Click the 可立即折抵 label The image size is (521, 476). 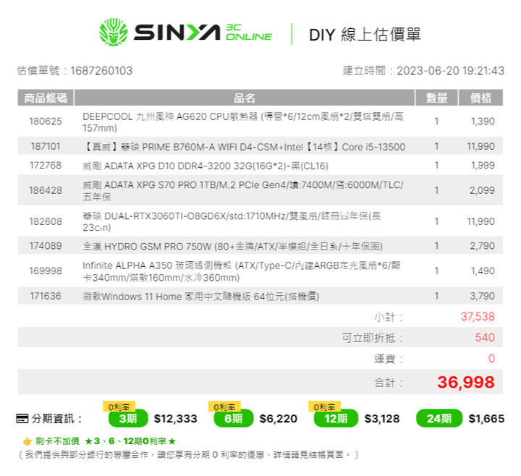373,338
